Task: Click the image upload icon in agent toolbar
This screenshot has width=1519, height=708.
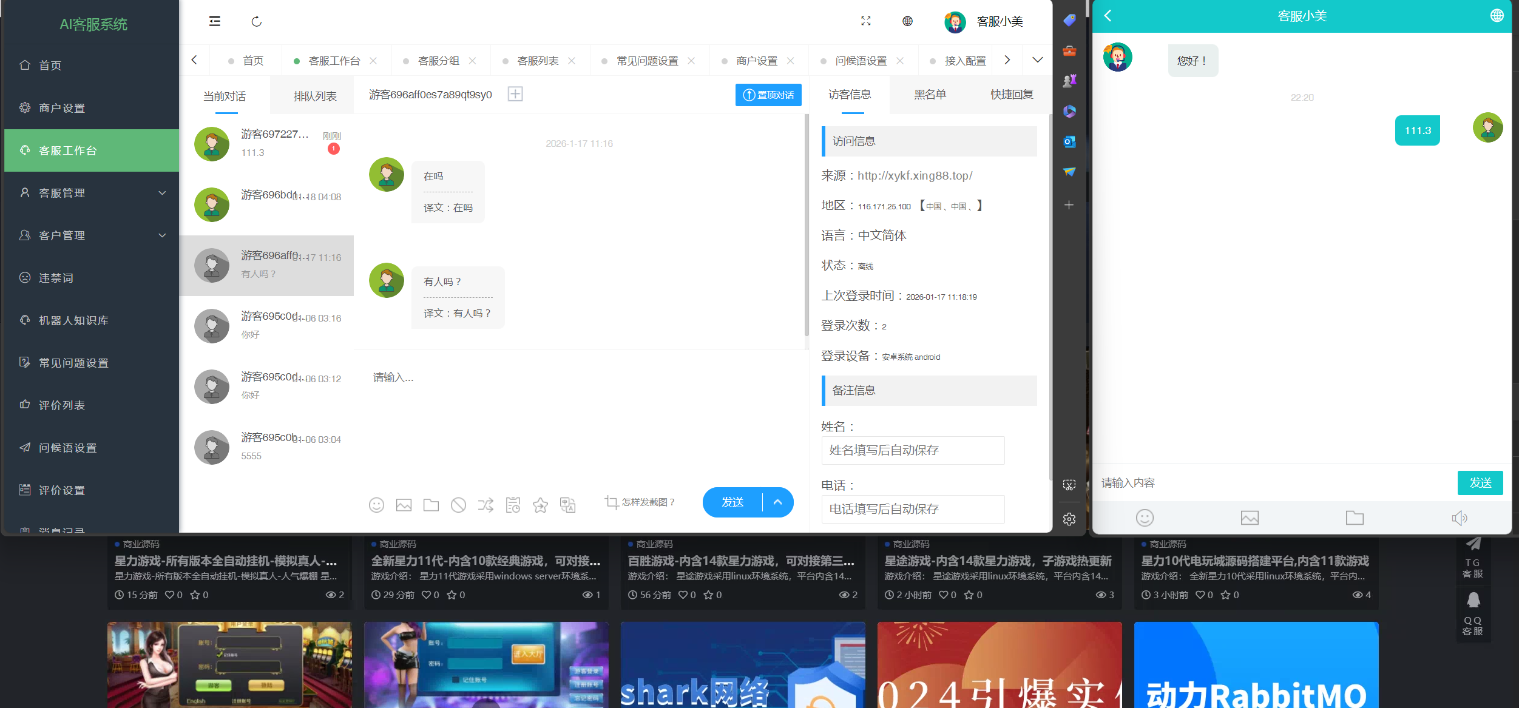Action: [x=404, y=505]
